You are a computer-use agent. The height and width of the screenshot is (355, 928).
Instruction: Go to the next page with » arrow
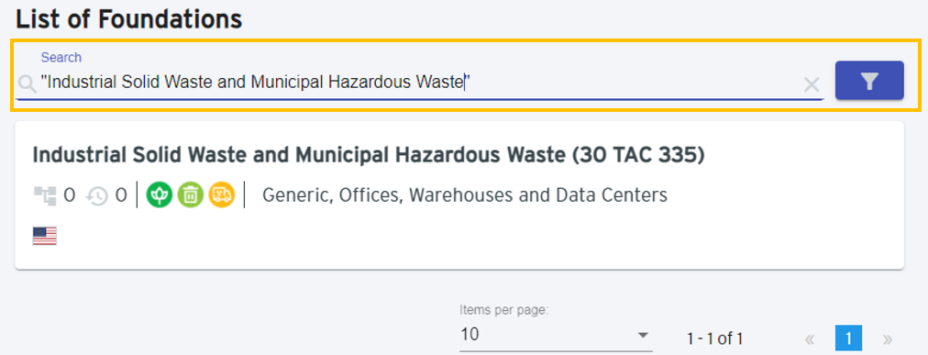click(x=887, y=339)
